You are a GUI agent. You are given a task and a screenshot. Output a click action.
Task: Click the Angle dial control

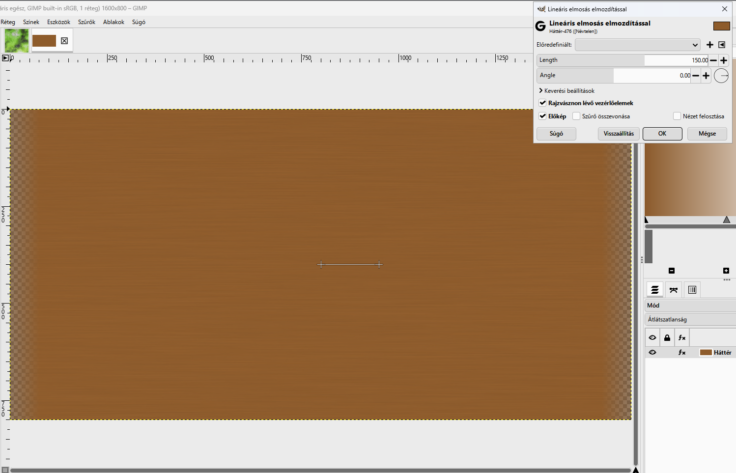coord(721,76)
